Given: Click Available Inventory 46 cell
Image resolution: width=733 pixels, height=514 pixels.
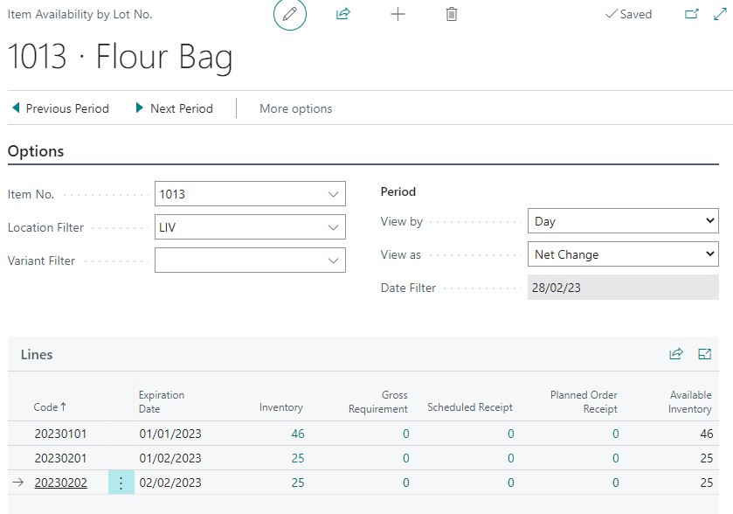Looking at the screenshot, I should coord(707,434).
